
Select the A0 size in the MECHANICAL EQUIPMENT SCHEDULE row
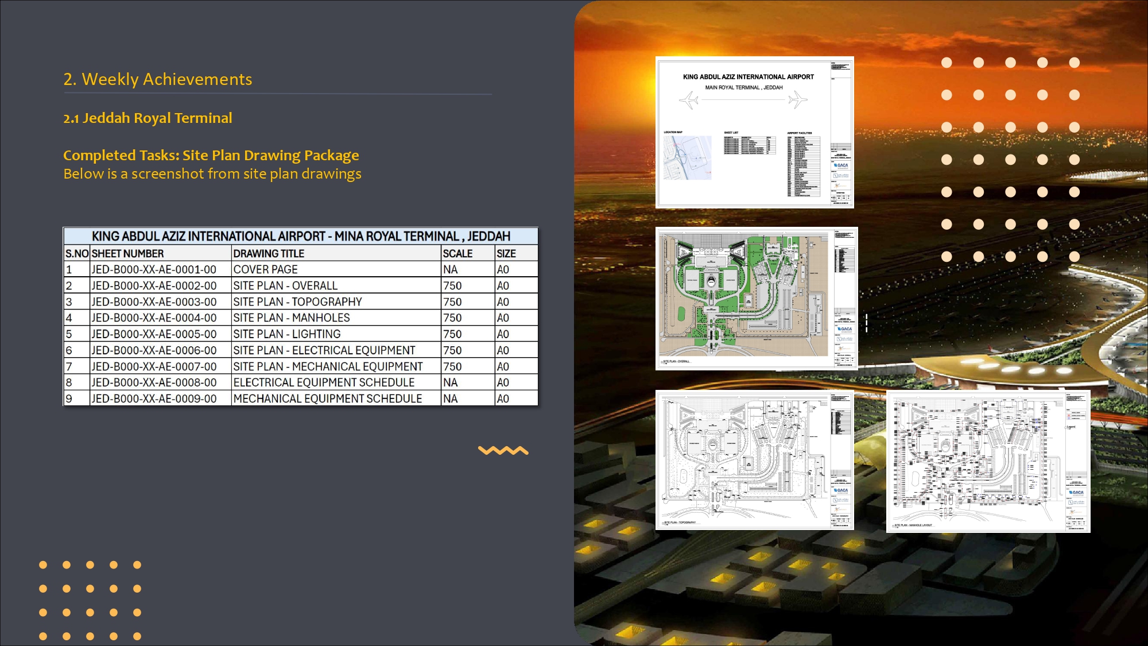[517, 399]
